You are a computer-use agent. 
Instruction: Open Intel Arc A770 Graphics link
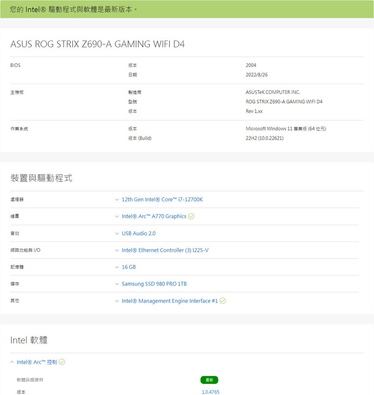pos(154,216)
